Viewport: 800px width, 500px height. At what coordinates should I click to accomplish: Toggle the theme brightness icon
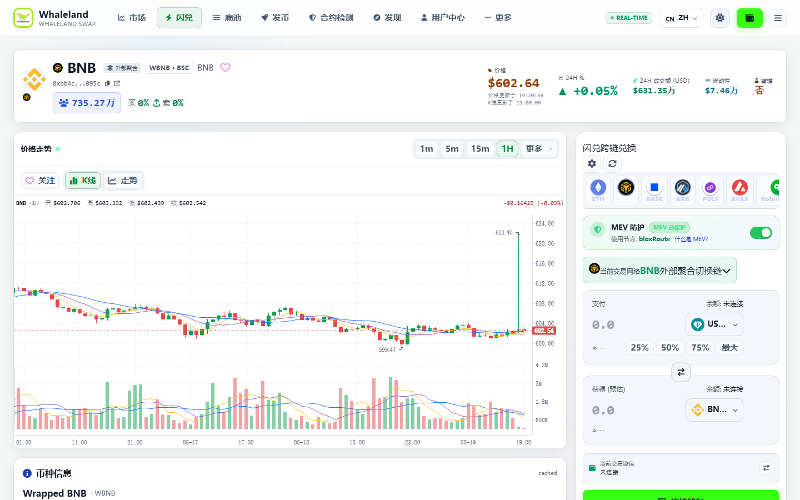coord(720,18)
